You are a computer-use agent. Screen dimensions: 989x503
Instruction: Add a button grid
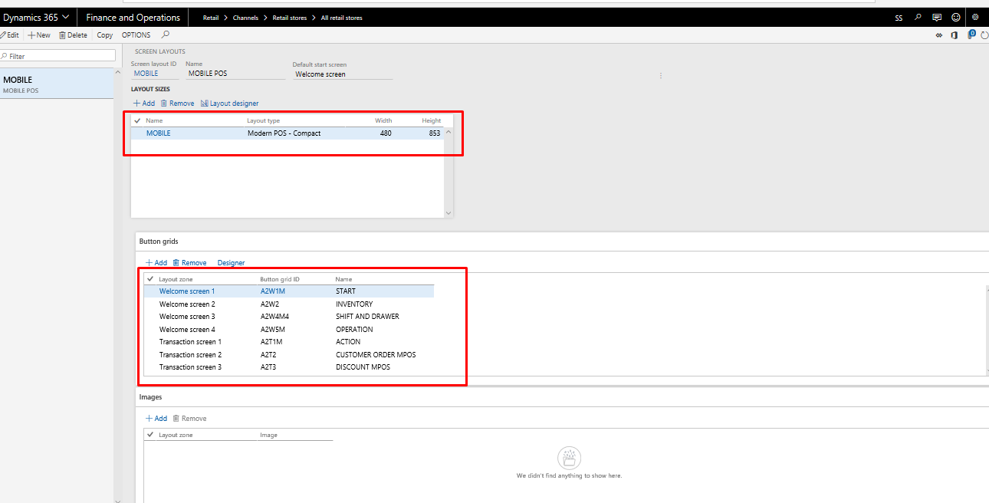[x=156, y=263]
